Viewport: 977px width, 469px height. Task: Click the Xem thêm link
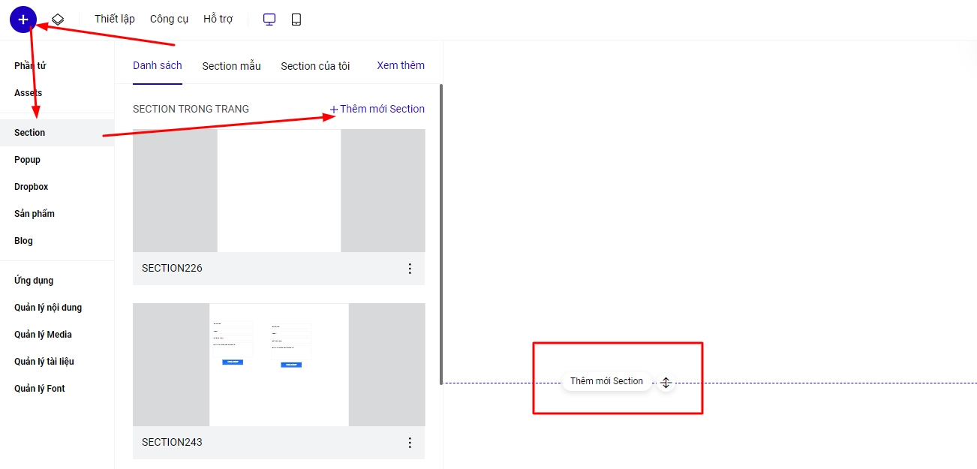(401, 65)
